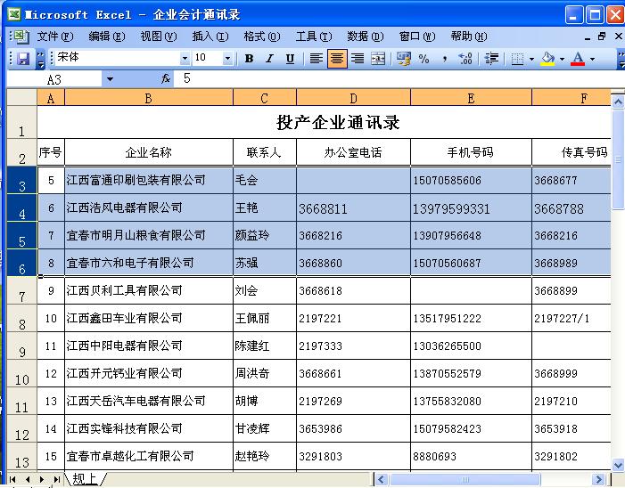
Task: Toggle underline formatting
Action: (290, 59)
